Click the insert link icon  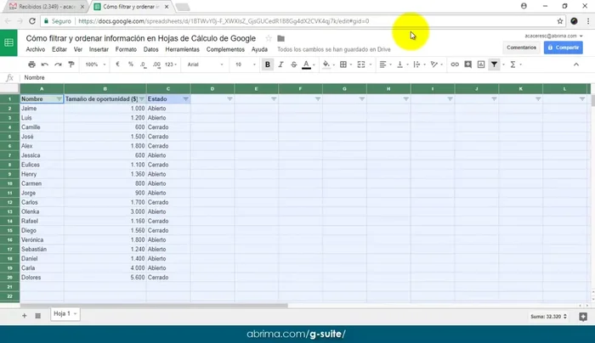455,64
